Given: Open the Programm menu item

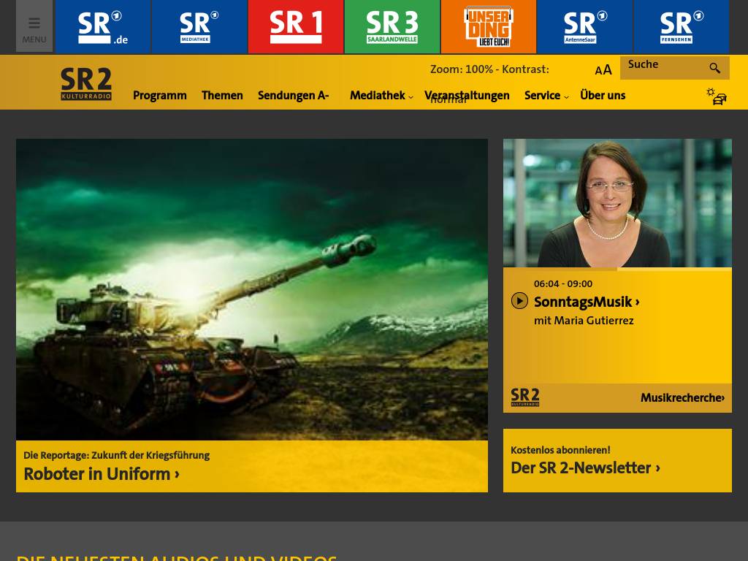Looking at the screenshot, I should point(159,96).
